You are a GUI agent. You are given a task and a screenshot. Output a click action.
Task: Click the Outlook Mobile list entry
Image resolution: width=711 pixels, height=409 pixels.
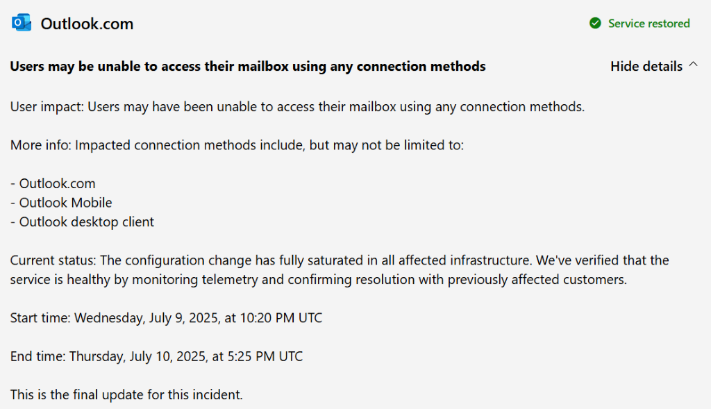click(x=65, y=203)
